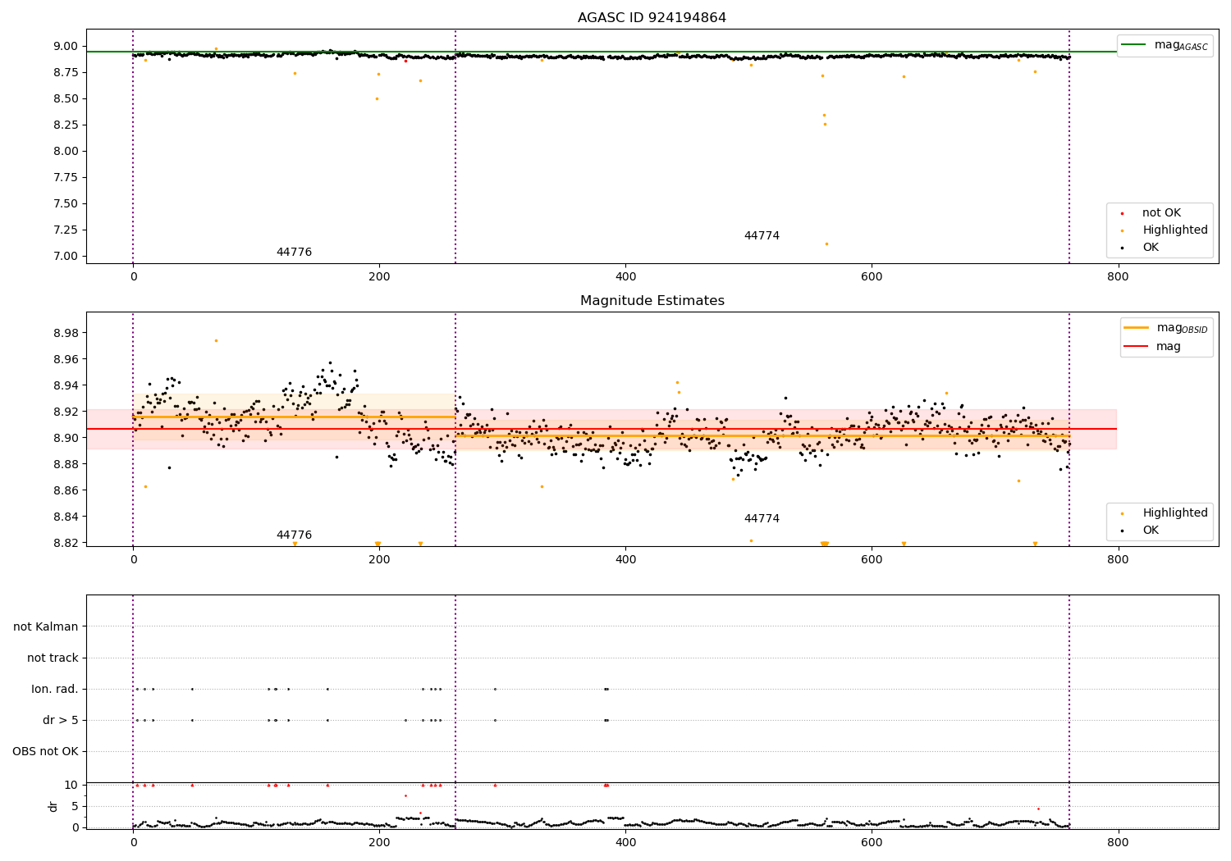The image size is (1231, 861).
Task: Click the '8.90' y-axis tick label
Action: click(66, 439)
